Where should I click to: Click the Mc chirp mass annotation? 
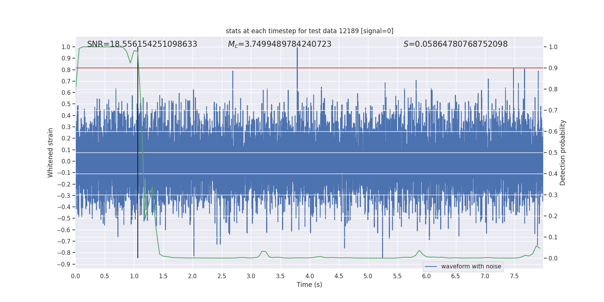click(x=279, y=44)
